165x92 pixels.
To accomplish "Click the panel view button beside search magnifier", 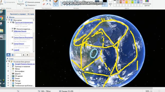I will [x=12, y=55].
